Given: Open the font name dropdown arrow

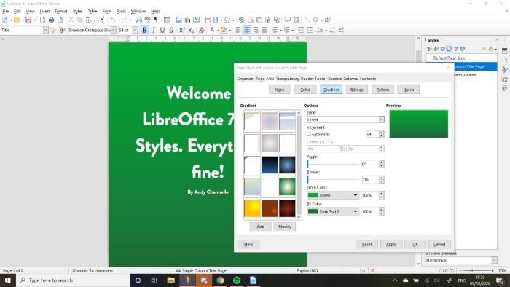Looking at the screenshot, I should 113,30.
